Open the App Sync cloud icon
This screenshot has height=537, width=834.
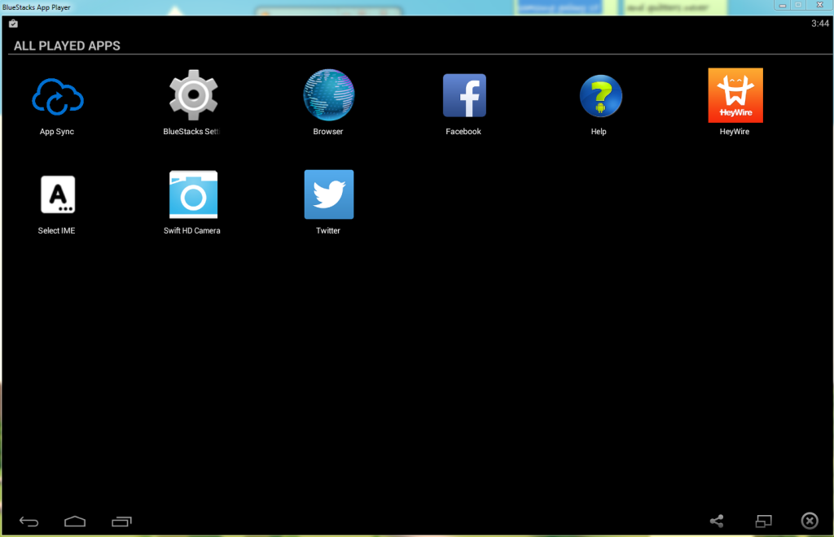[x=58, y=97]
